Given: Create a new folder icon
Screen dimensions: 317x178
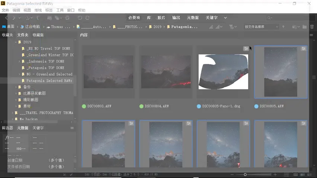Looking at the screenshot, I should (304, 27).
